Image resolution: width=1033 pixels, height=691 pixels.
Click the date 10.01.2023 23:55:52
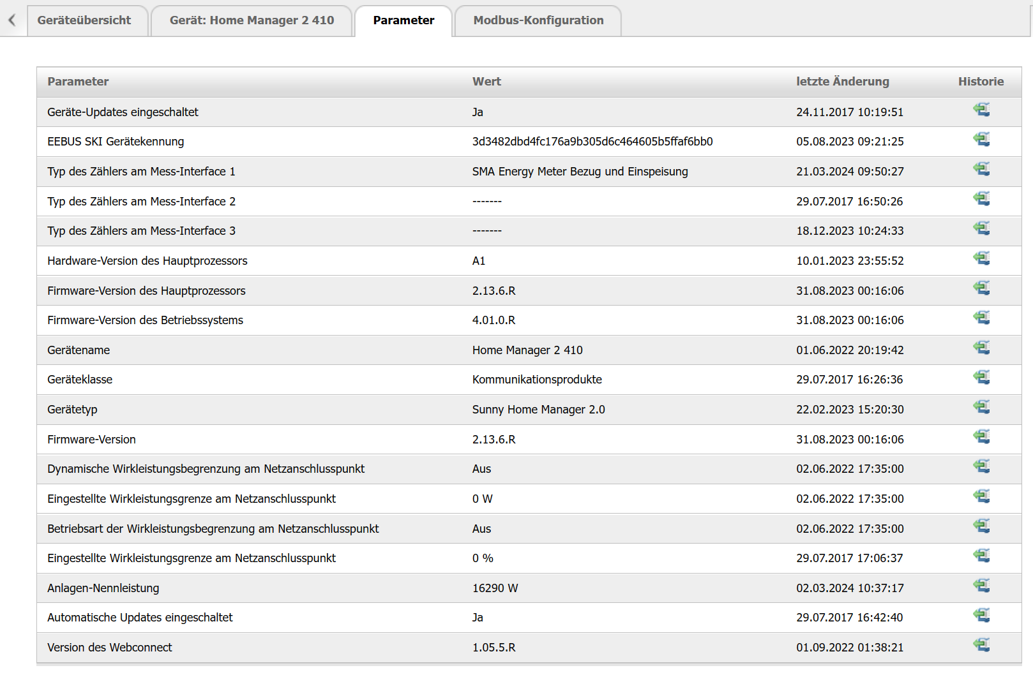850,261
